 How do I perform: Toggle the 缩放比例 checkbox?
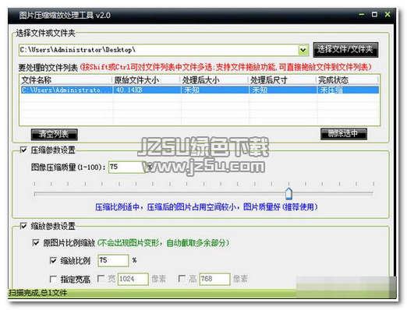[53, 260]
